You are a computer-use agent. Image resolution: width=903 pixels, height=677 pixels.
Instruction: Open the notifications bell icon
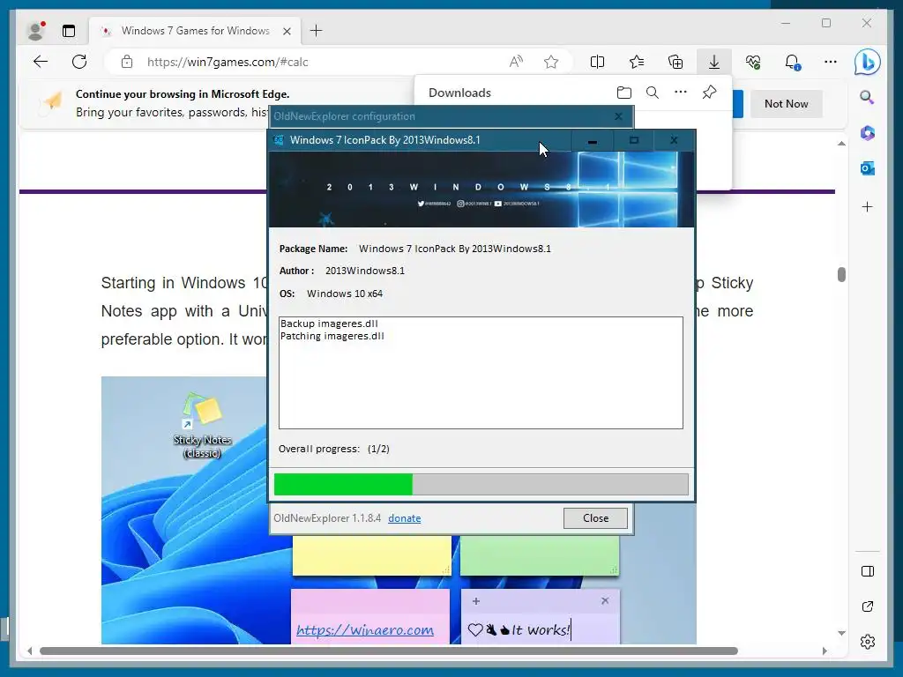(x=793, y=62)
